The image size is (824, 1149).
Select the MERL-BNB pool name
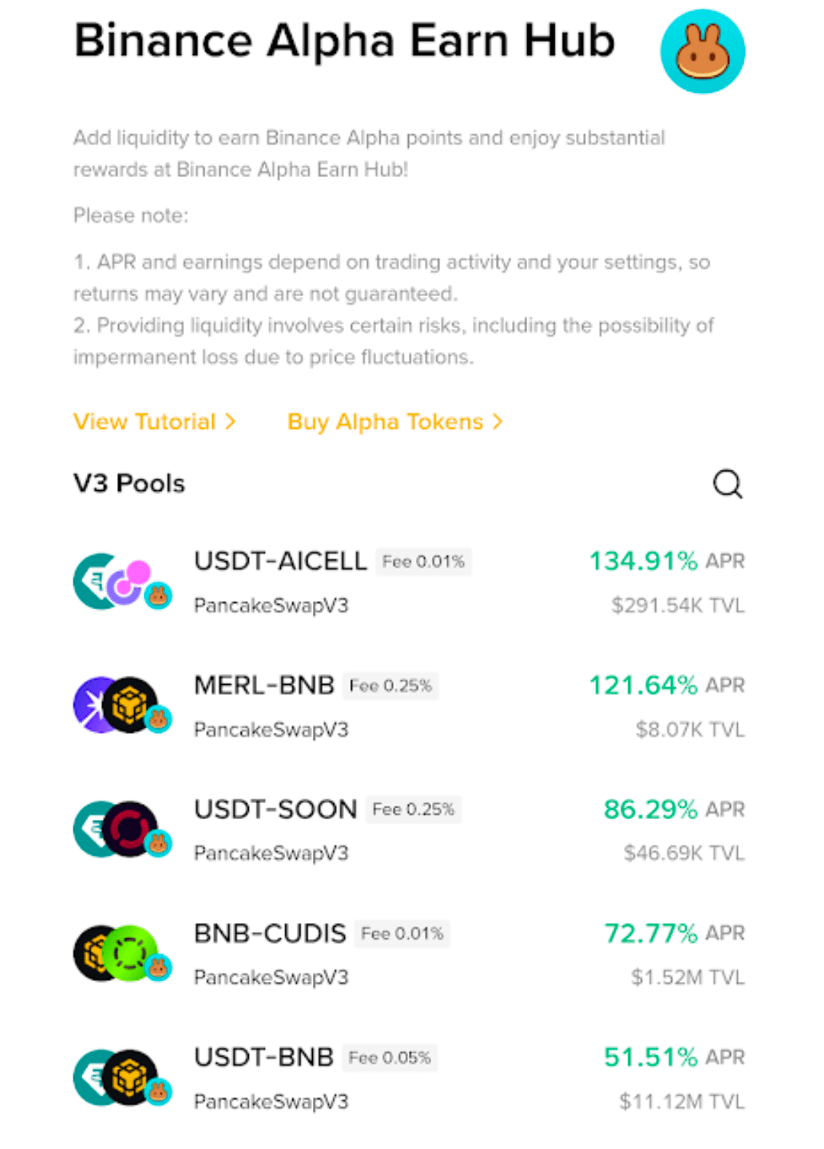click(264, 685)
